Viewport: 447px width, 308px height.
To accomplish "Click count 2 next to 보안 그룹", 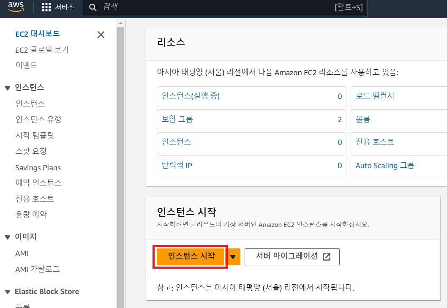I will (x=340, y=120).
